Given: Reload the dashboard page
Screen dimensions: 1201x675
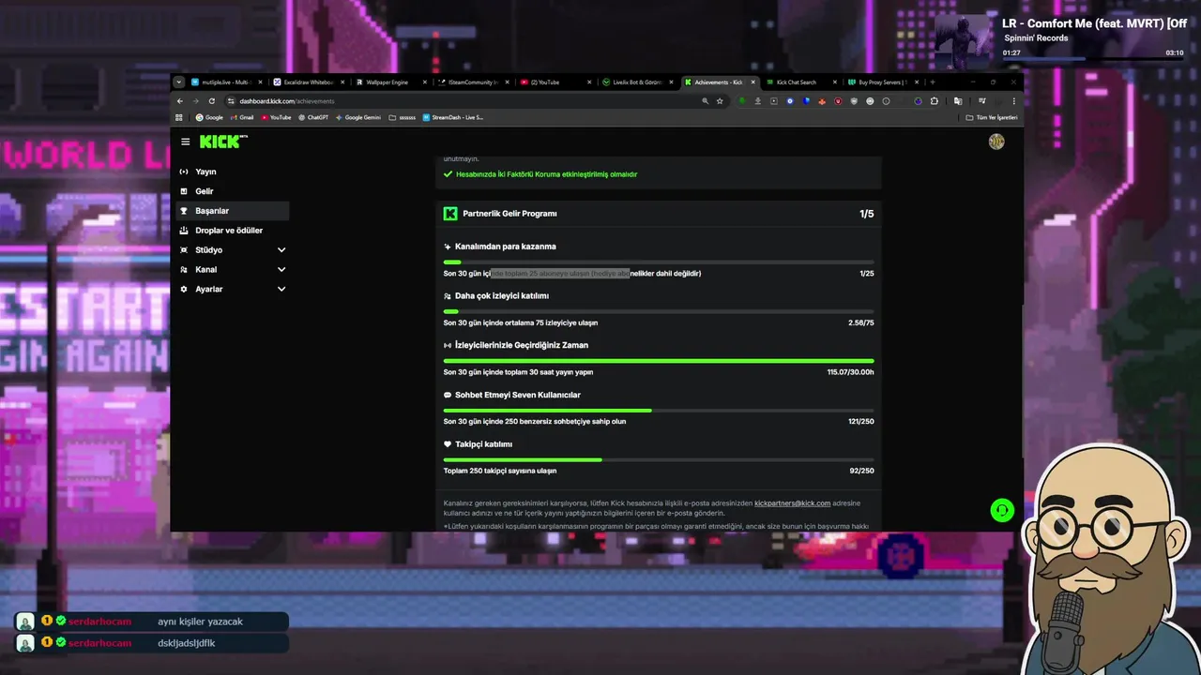Looking at the screenshot, I should (212, 101).
